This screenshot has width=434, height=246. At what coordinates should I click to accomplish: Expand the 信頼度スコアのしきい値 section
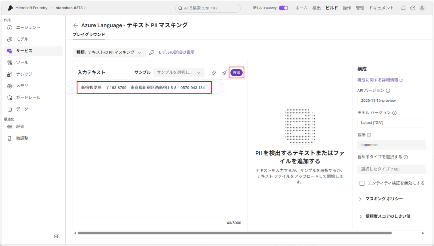pos(384,216)
